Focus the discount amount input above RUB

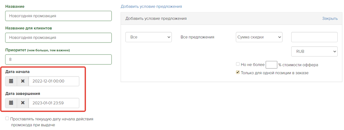314,37
